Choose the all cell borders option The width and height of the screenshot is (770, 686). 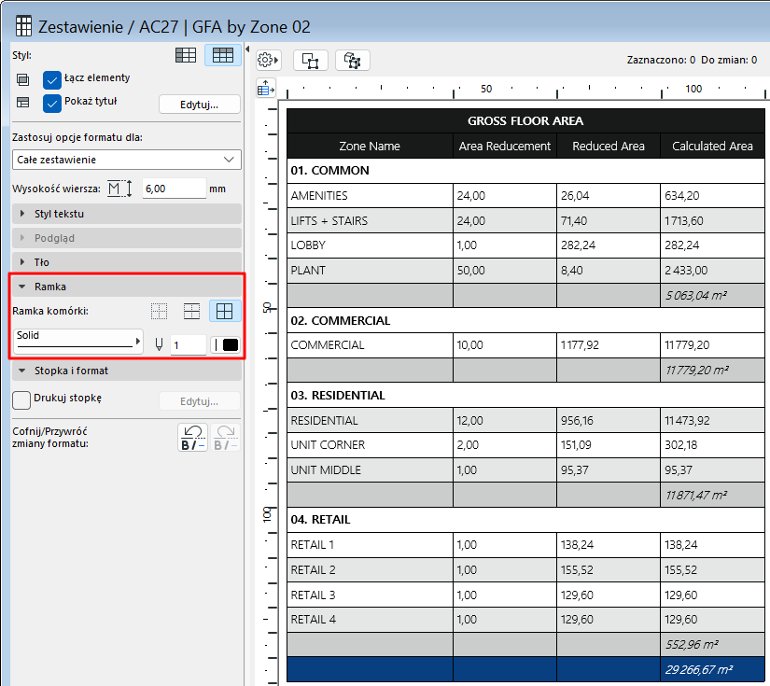tap(224, 312)
